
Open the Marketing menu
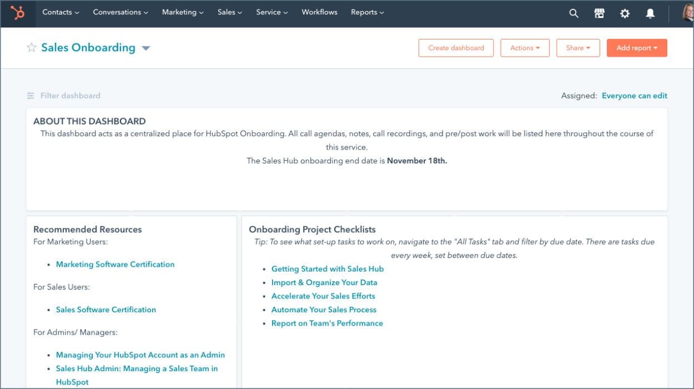[183, 12]
